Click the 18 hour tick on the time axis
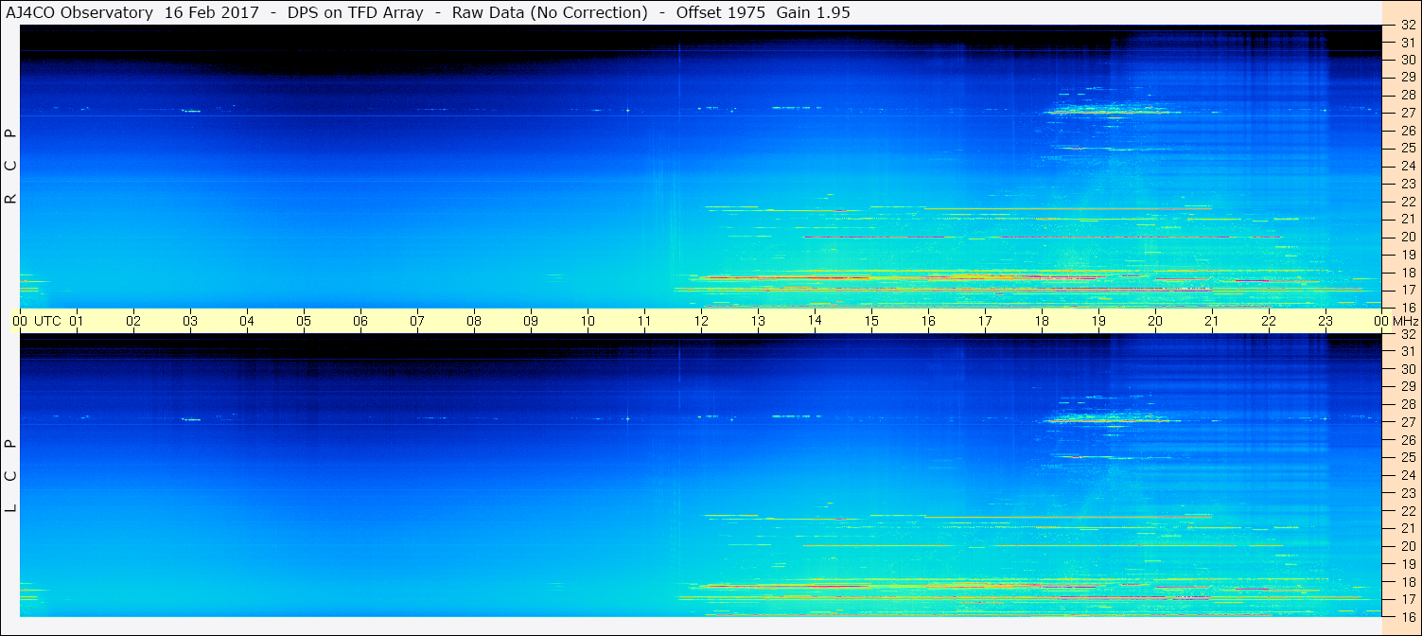1422x636 pixels. tap(1042, 321)
